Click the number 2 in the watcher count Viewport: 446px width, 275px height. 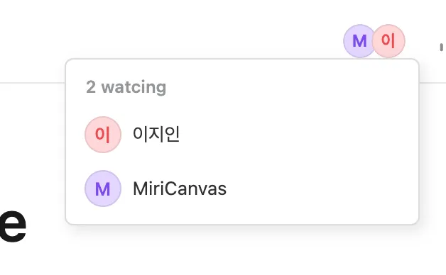click(90, 87)
